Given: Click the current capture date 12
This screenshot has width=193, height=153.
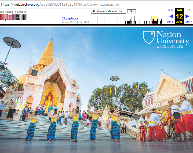Looking at the screenshot, I should coord(179,16).
